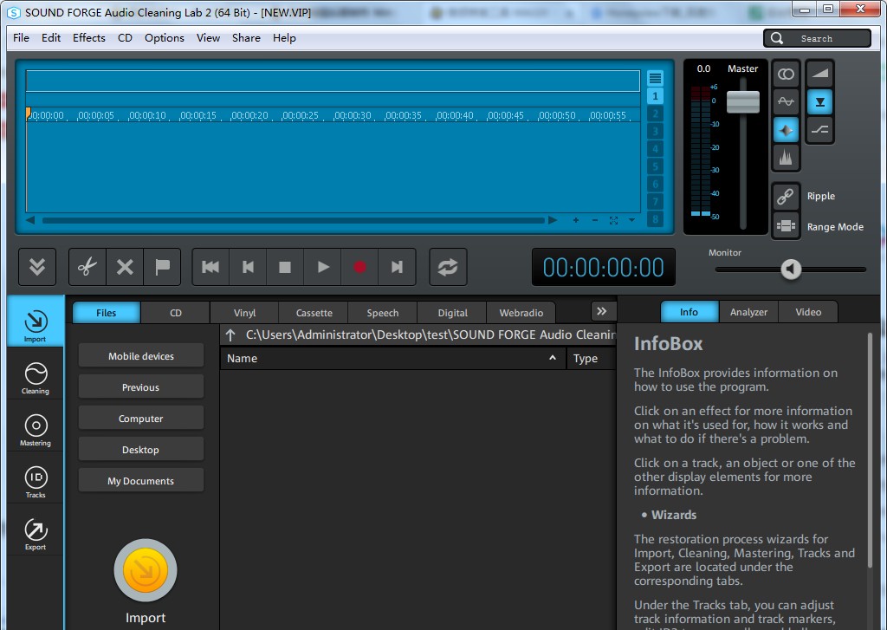Adjust the Monitor volume slider
This screenshot has width=887, height=630.
tap(790, 270)
